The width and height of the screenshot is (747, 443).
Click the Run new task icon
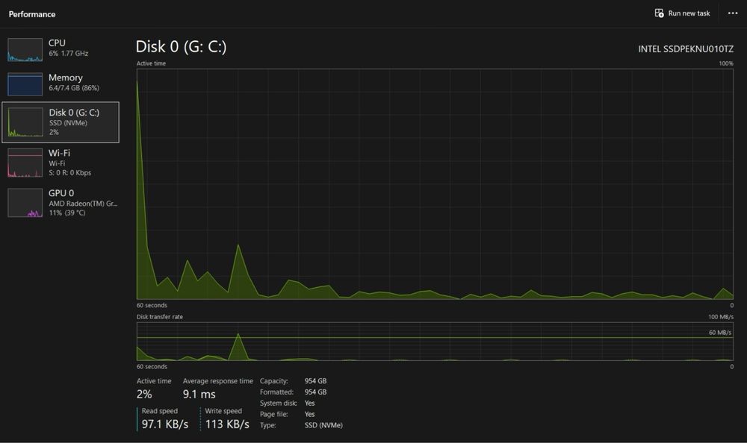click(659, 13)
